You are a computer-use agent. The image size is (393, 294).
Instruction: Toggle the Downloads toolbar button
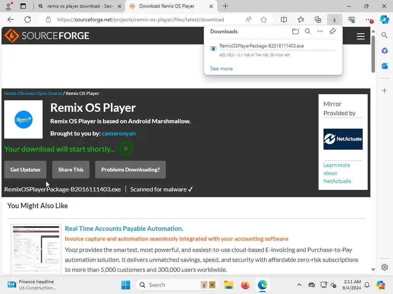pos(334,20)
